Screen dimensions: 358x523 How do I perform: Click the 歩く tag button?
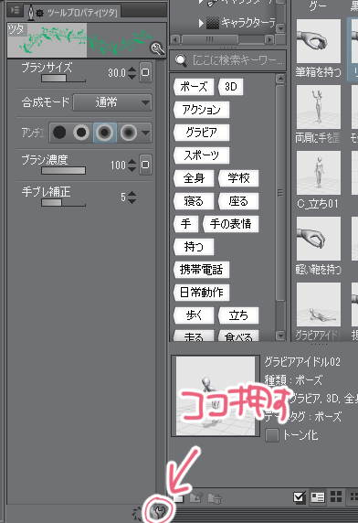coord(194,315)
